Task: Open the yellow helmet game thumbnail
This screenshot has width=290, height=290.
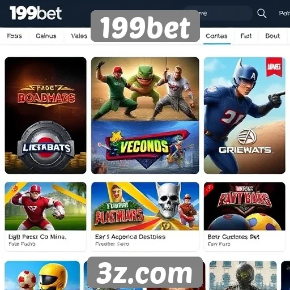Action: coord(42,275)
